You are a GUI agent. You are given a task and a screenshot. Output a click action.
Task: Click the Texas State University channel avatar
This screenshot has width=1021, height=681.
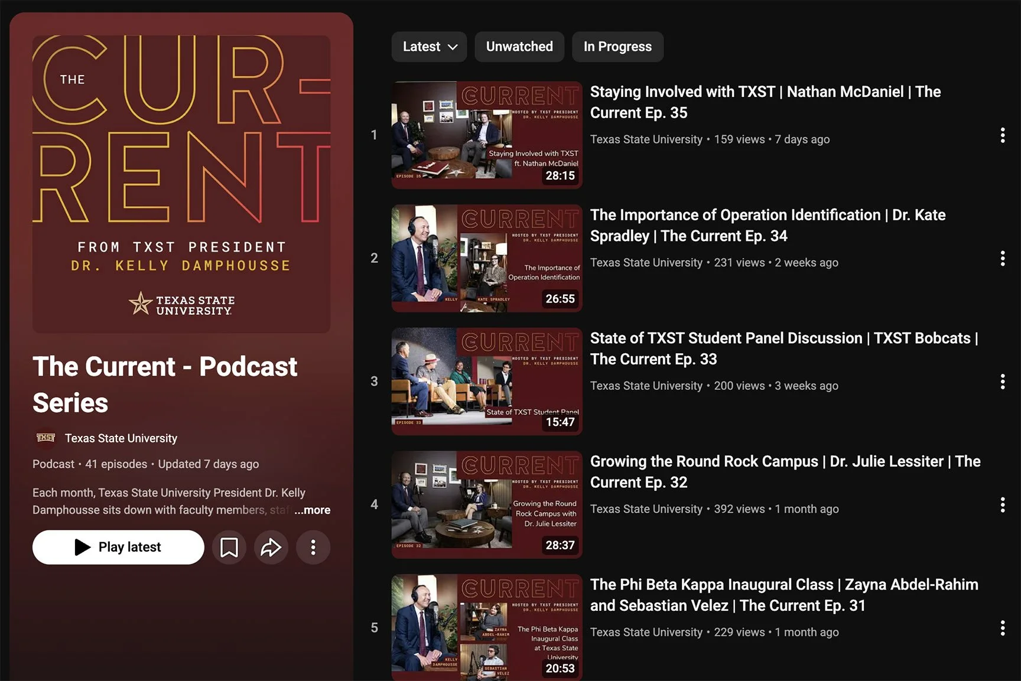tap(45, 438)
